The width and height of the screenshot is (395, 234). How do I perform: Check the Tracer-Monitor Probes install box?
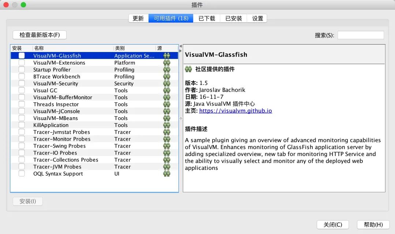point(22,139)
